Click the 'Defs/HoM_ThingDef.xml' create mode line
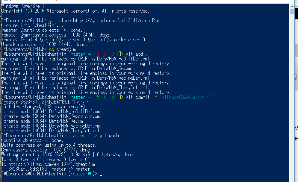 51,131
